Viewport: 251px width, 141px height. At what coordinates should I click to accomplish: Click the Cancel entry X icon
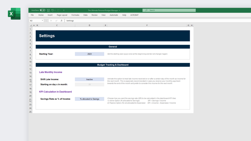point(51,21)
